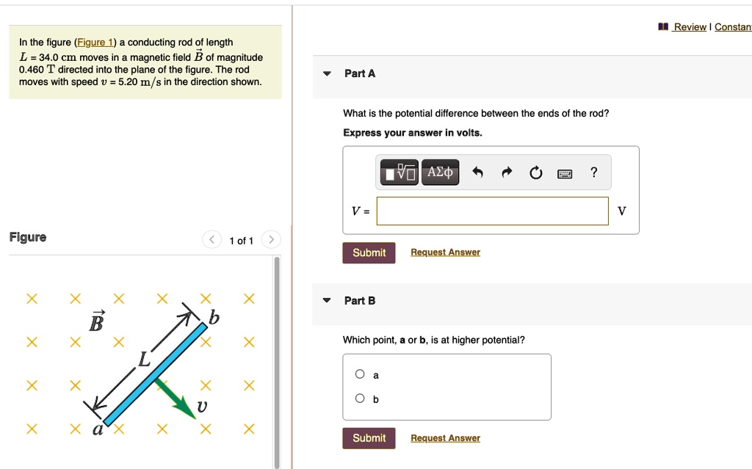This screenshot has width=752, height=469.
Task: Click the reset circular arrow icon
Action: tap(535, 172)
